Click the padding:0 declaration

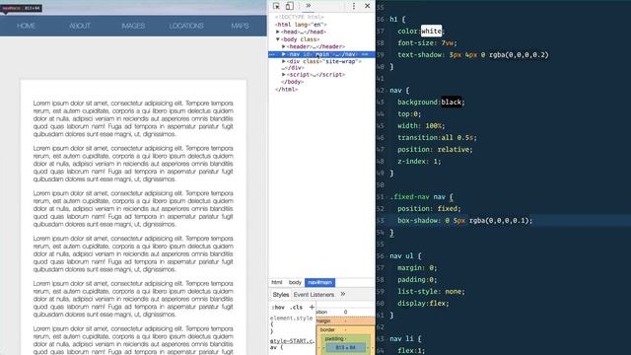tap(417, 280)
